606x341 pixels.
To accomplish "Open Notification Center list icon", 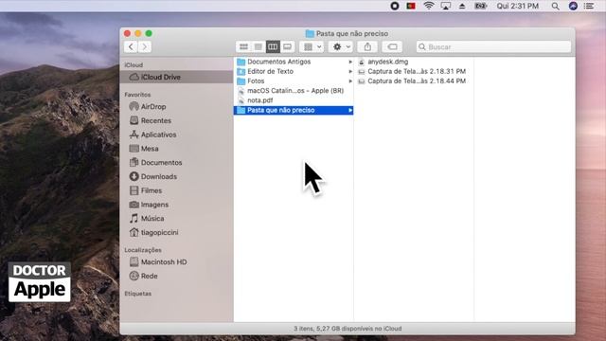I will coord(589,6).
